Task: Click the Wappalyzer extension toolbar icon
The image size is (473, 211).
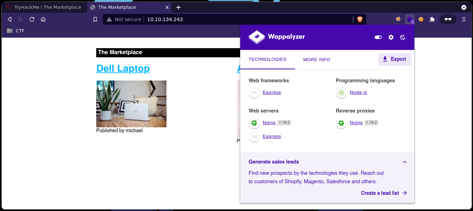Action: click(409, 19)
